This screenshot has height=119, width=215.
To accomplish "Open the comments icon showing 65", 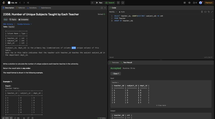I will pos(17,118).
